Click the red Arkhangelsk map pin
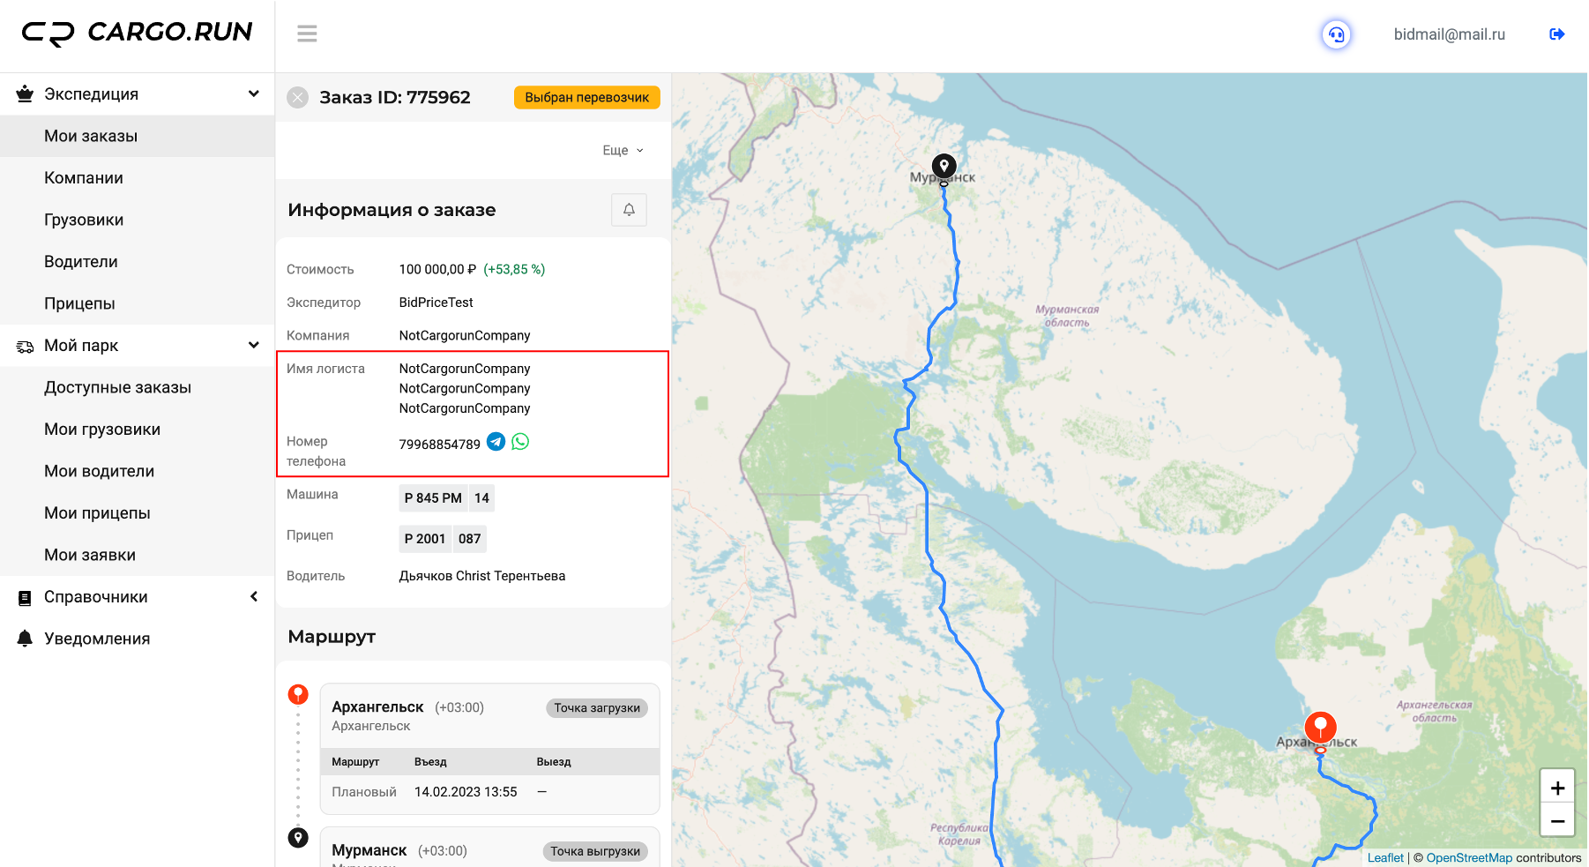This screenshot has height=867, width=1589. 1320,729
